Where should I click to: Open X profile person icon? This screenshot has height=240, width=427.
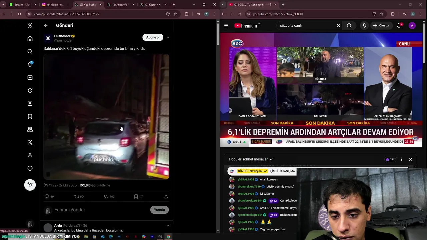[x=30, y=155]
